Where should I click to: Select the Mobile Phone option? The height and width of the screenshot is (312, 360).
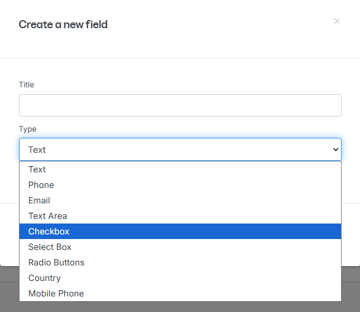(180, 293)
